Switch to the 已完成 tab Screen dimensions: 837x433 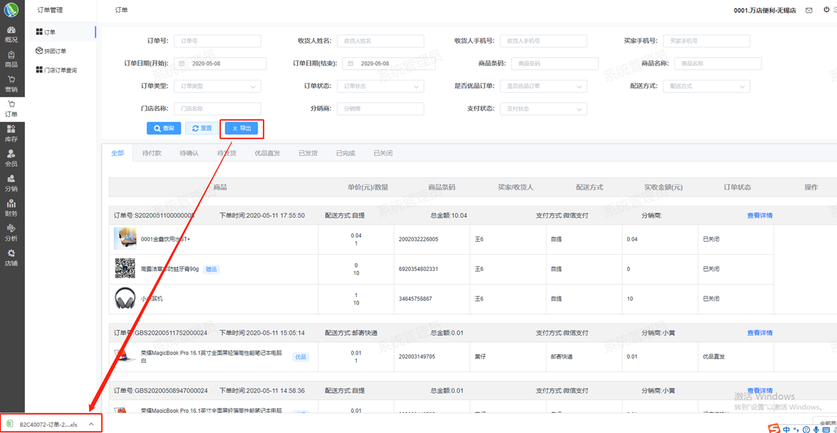[345, 153]
